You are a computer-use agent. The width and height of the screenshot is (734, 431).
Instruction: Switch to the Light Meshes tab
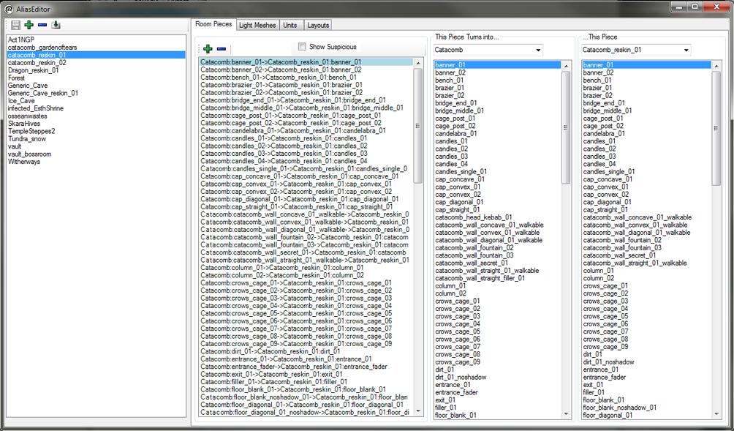257,26
